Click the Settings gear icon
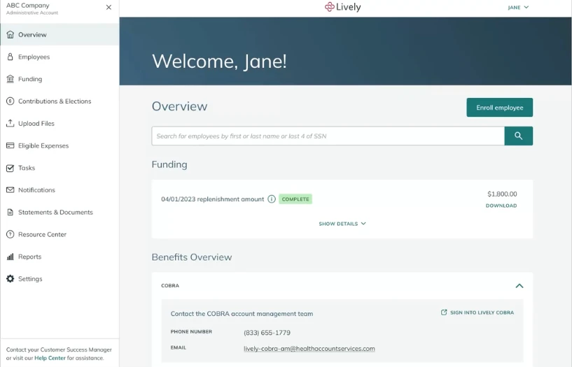This screenshot has width=572, height=367. tap(11, 278)
